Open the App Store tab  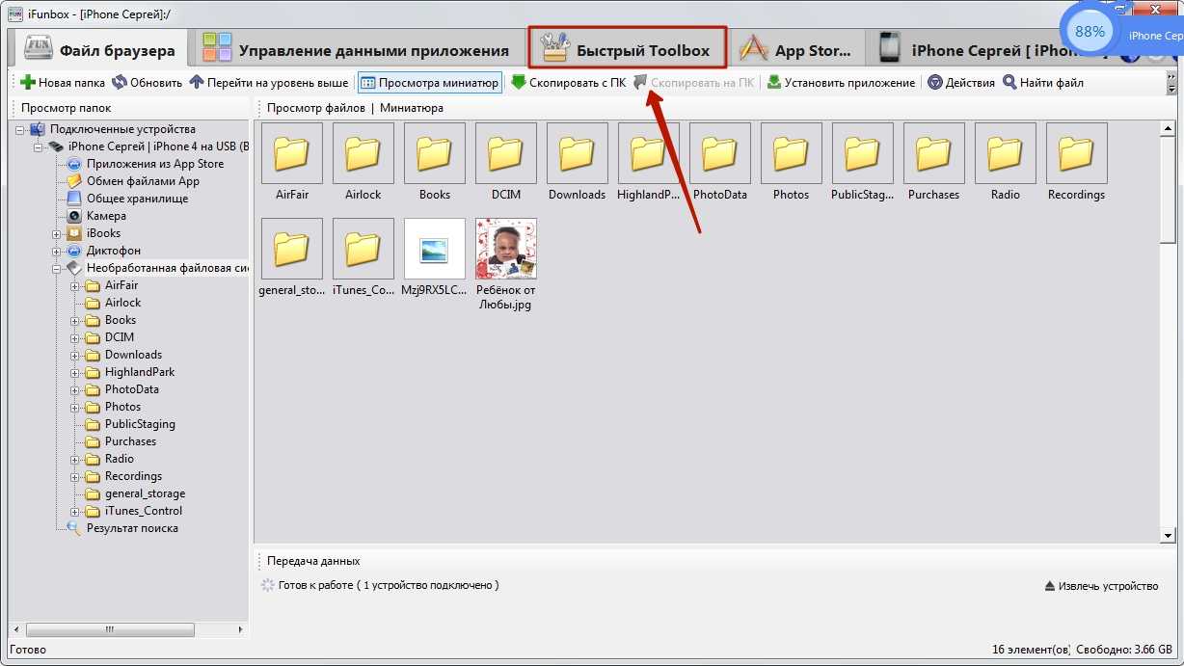[x=796, y=50]
